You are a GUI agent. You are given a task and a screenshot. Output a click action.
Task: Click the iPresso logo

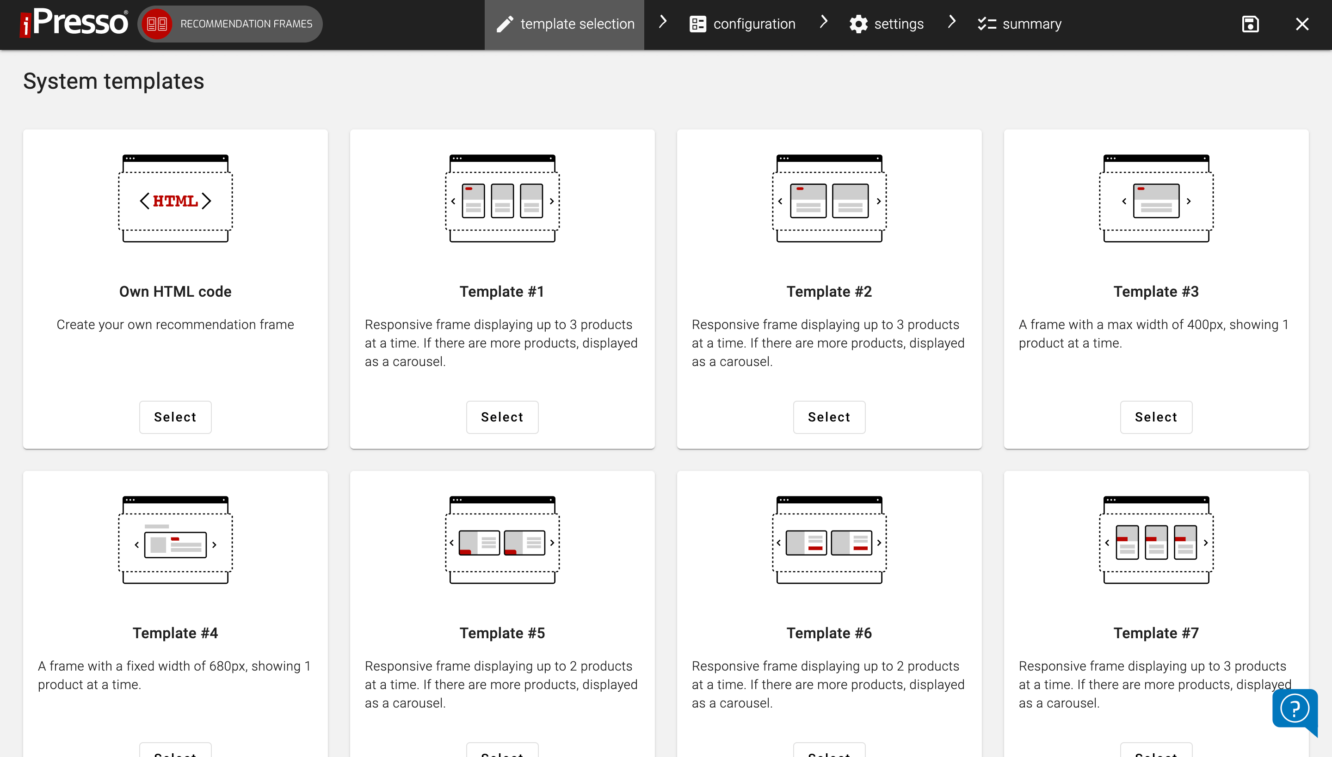pos(73,23)
